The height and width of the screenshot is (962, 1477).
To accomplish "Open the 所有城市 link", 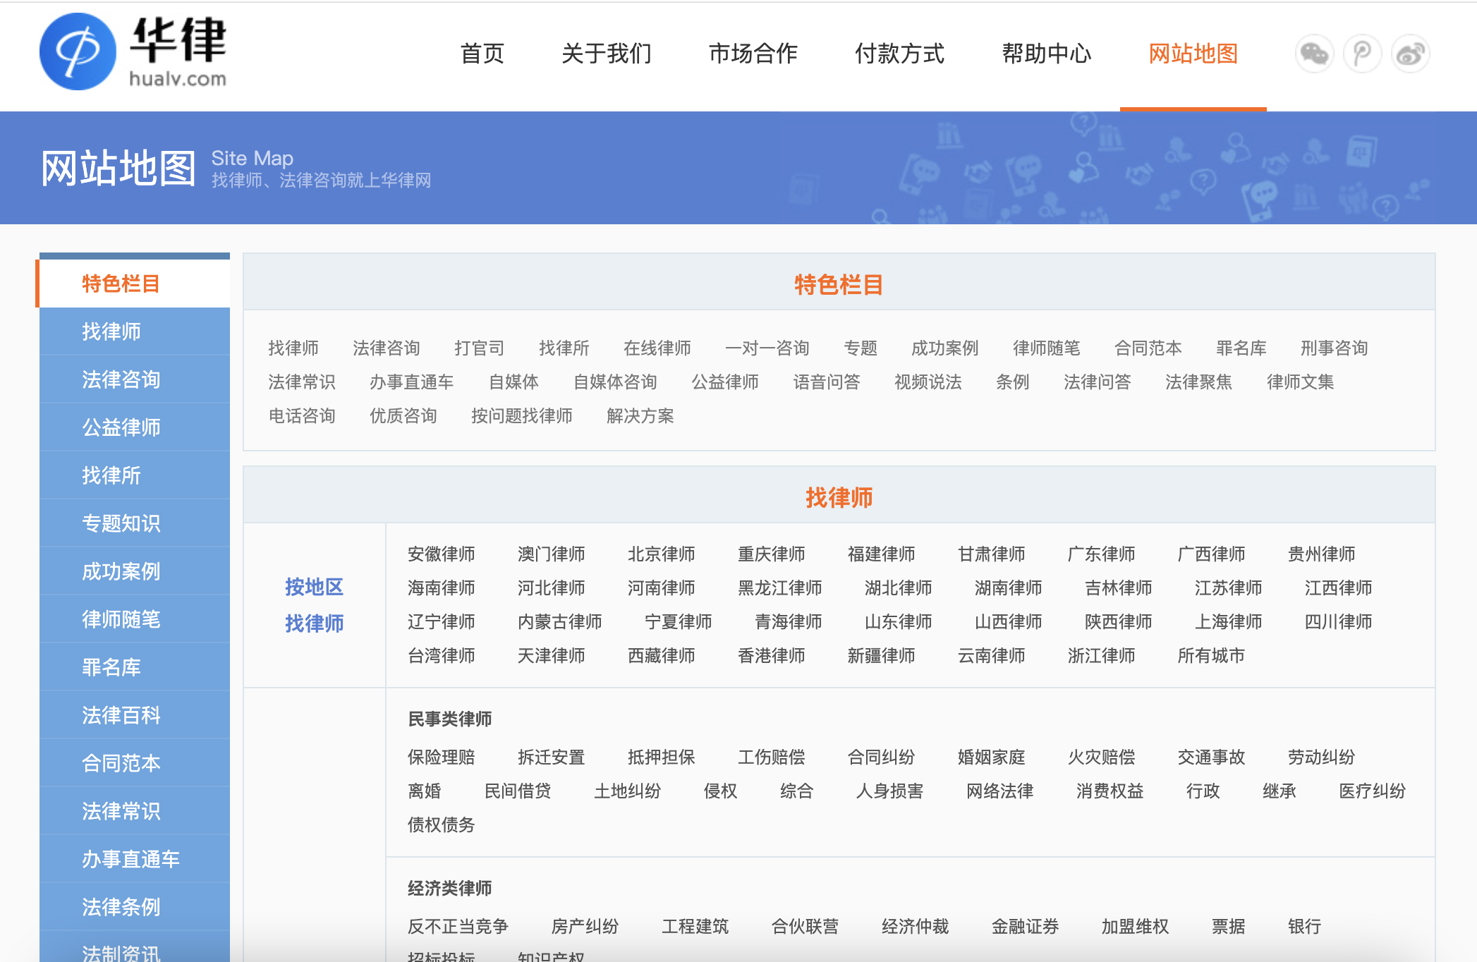I will 1210,655.
